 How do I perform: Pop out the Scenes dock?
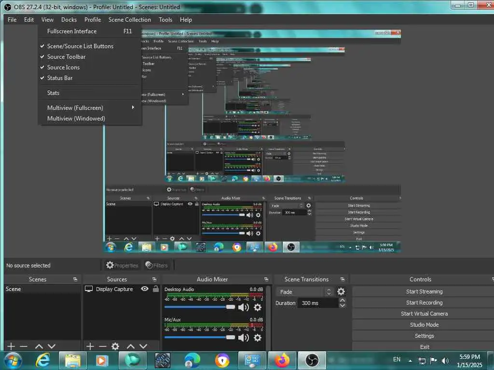pos(75,279)
